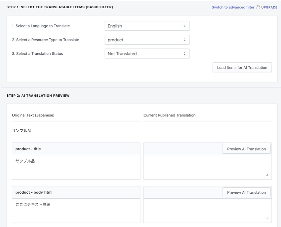Click the UPGRADE text link
The image size is (281, 227).
[x=269, y=7]
